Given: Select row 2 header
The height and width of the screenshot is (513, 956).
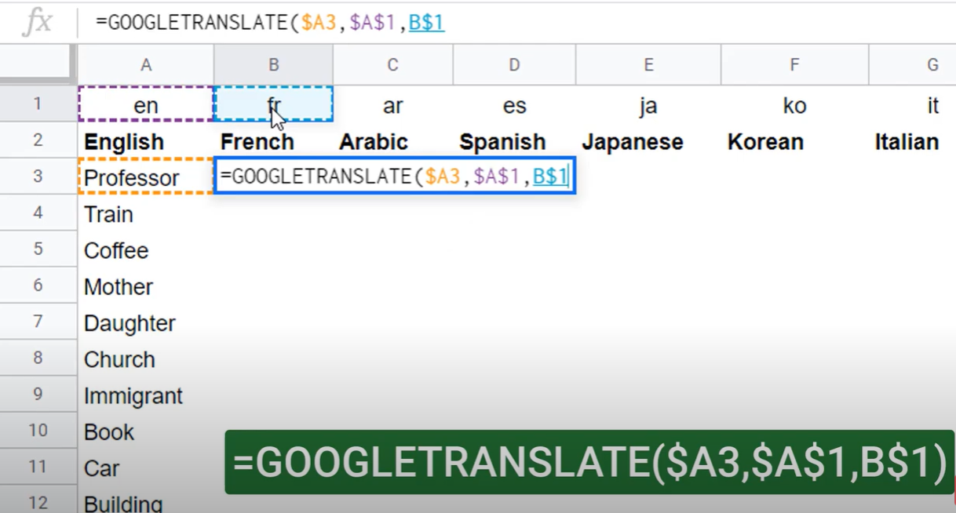Looking at the screenshot, I should (x=38, y=140).
